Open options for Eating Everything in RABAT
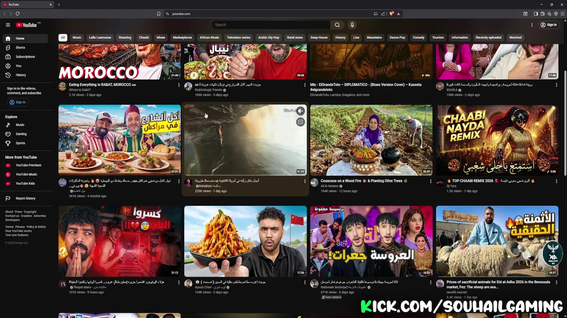This screenshot has width=567, height=318. 179,85
